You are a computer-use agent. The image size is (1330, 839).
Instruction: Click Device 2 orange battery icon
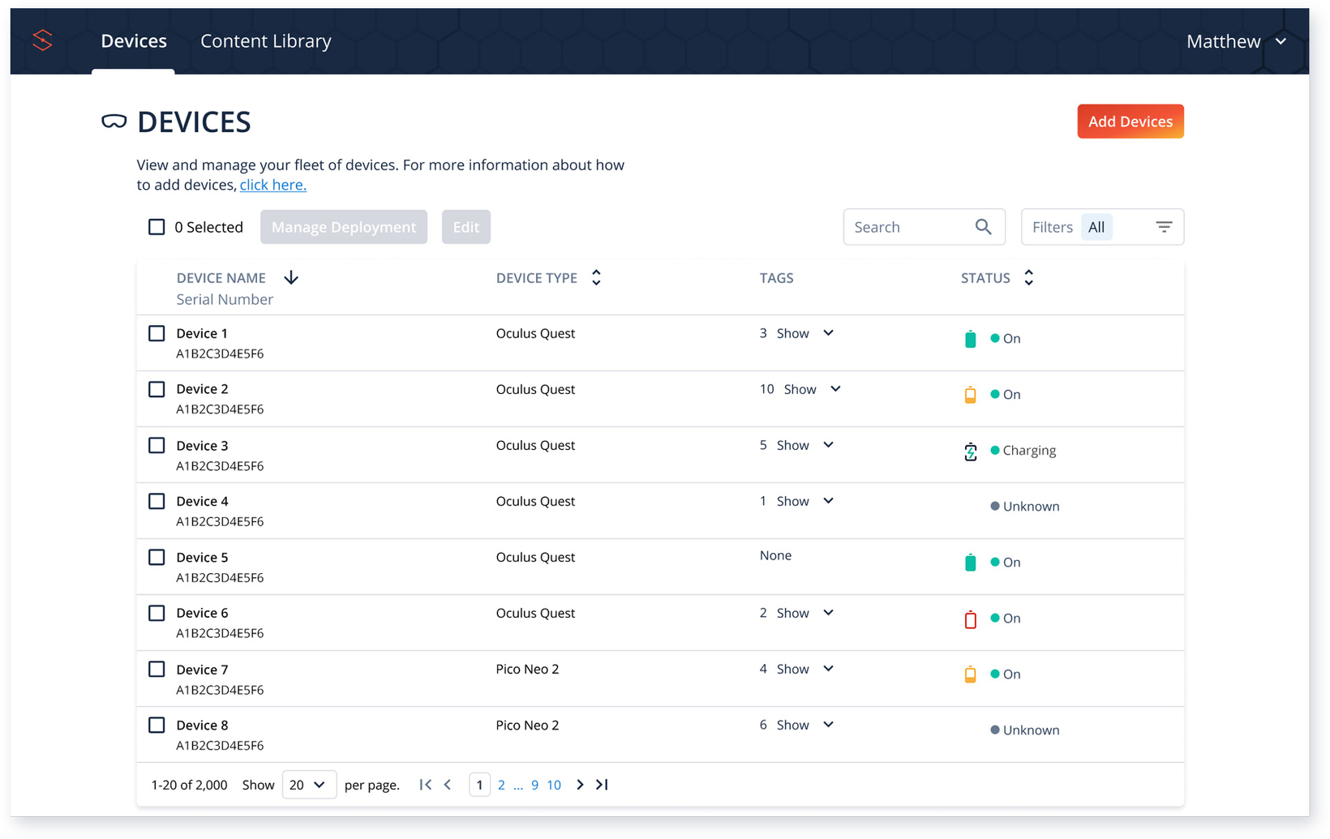pos(970,395)
